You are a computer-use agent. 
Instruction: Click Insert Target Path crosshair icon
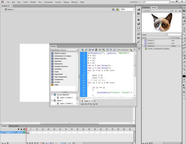(x=89, y=50)
